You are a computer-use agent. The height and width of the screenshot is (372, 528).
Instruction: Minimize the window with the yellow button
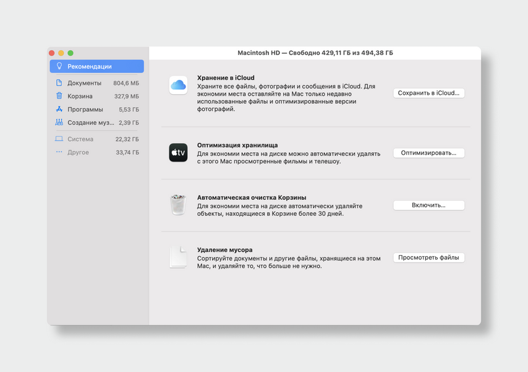tap(61, 53)
